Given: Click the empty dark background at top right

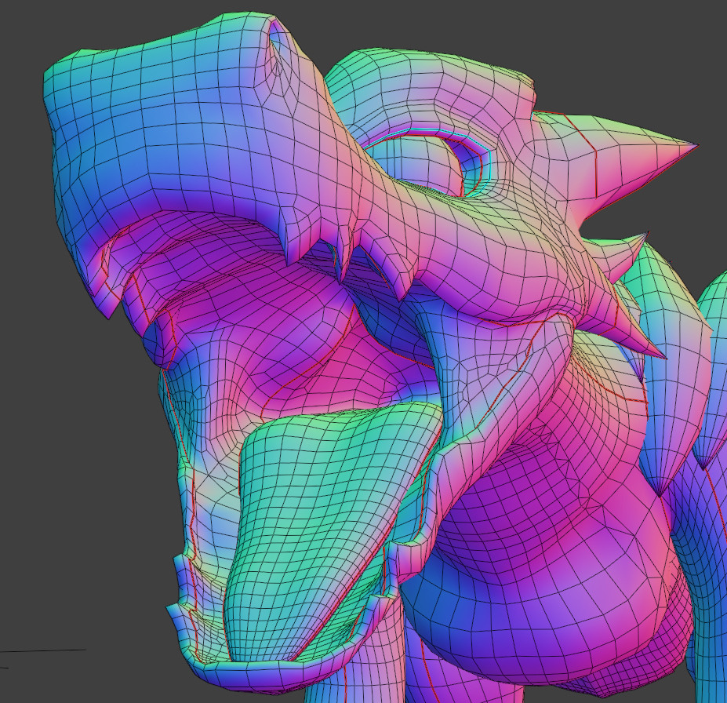Looking at the screenshot, I should [643, 47].
